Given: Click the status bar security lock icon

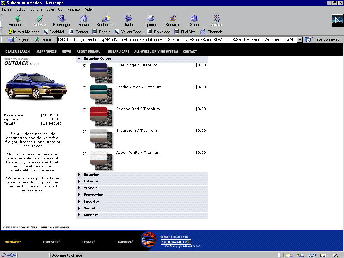Looking at the screenshot, I should pos(3,255).
